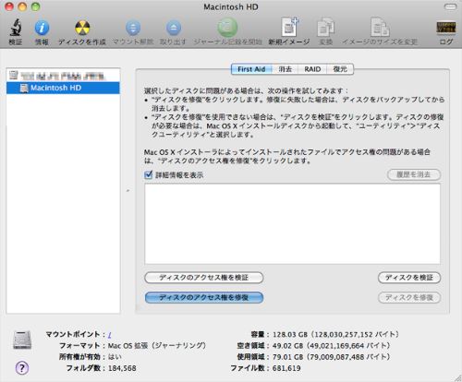Switch to the First Aid tab
The width and height of the screenshot is (462, 382).
251,69
